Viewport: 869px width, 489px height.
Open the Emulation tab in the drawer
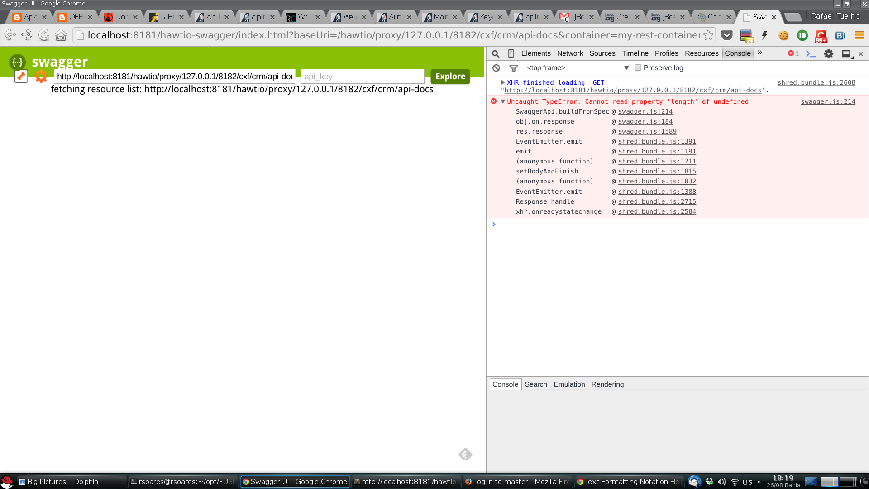click(569, 384)
